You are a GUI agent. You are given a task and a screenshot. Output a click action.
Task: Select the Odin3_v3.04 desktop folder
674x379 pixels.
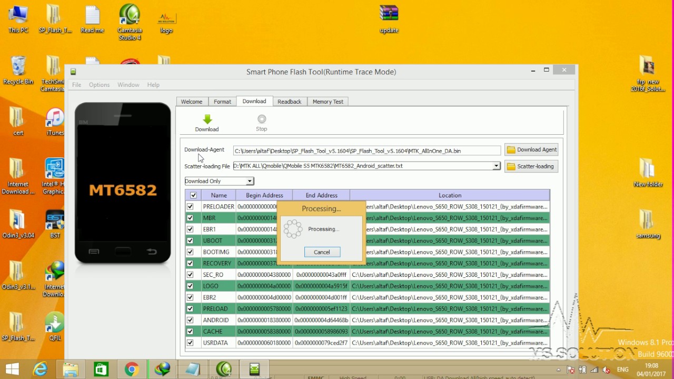(x=18, y=225)
